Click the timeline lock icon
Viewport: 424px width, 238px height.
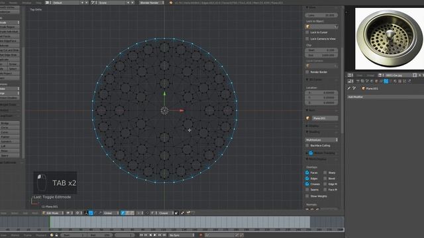(x=56, y=235)
